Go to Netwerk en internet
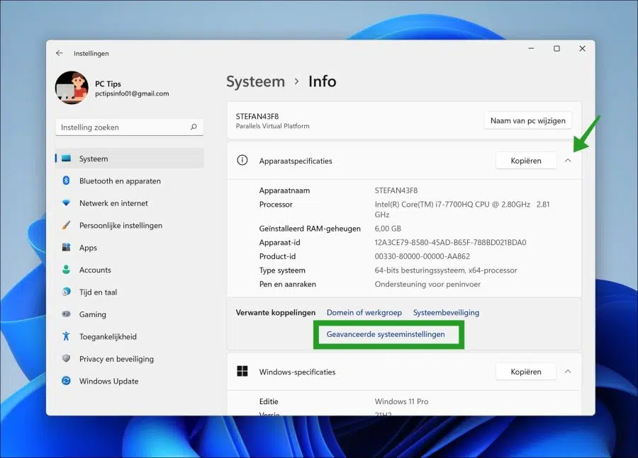This screenshot has width=638, height=458. 130,203
